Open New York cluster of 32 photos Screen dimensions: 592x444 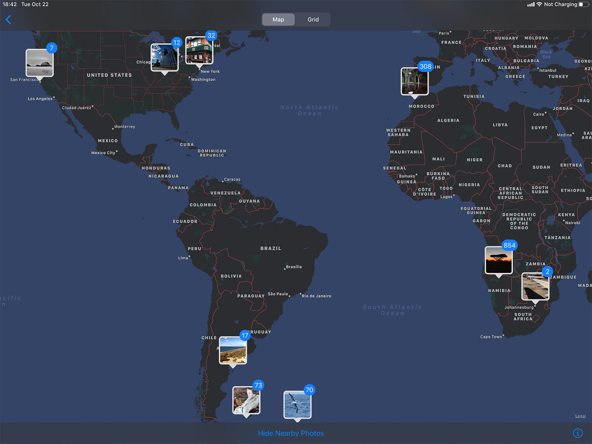[199, 51]
